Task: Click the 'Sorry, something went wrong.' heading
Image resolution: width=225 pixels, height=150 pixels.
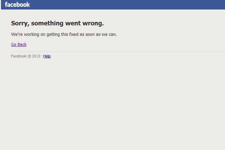Action: [57, 23]
